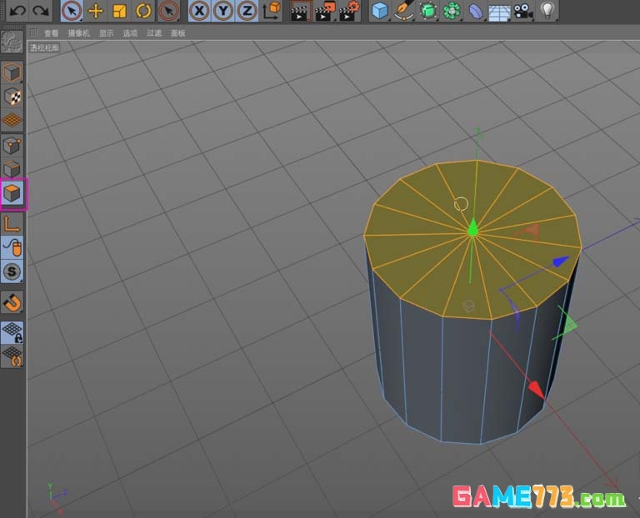This screenshot has width=640, height=518.
Task: Click the green Y-axis arrow handle on cylinder
Action: coord(472,227)
